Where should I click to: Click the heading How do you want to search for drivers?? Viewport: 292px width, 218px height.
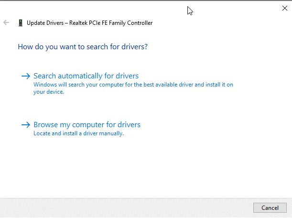point(83,47)
